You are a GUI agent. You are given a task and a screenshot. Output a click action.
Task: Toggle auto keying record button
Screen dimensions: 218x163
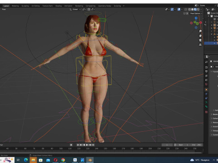tap(71, 145)
